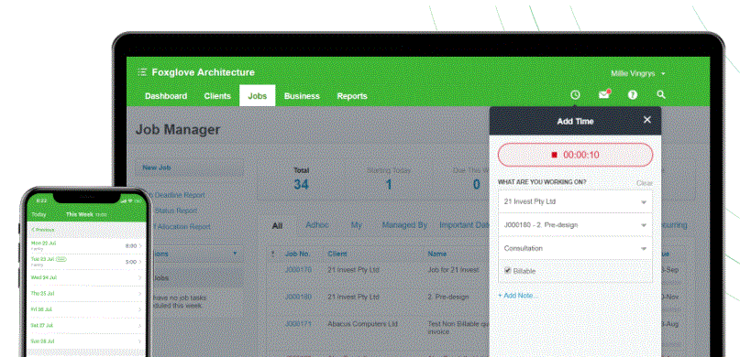
Task: Select the Managed By filter tab
Action: coord(404,225)
